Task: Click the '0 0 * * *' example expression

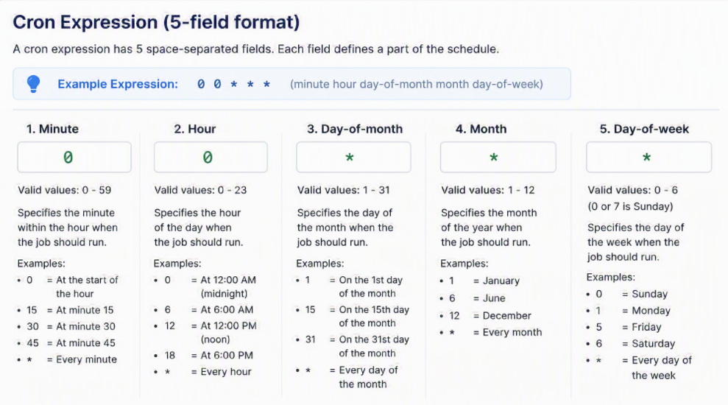Action: (x=233, y=84)
